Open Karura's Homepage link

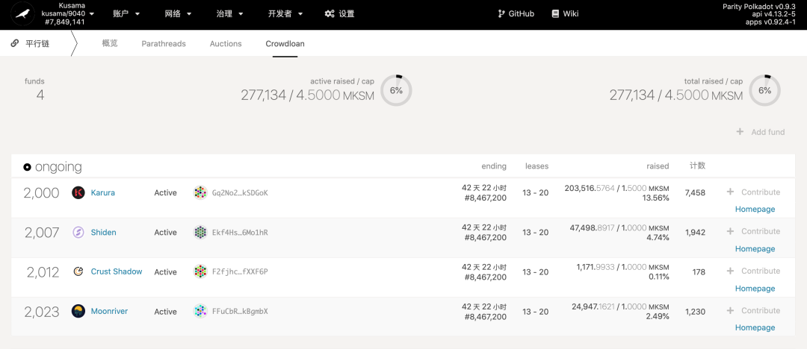pos(755,210)
